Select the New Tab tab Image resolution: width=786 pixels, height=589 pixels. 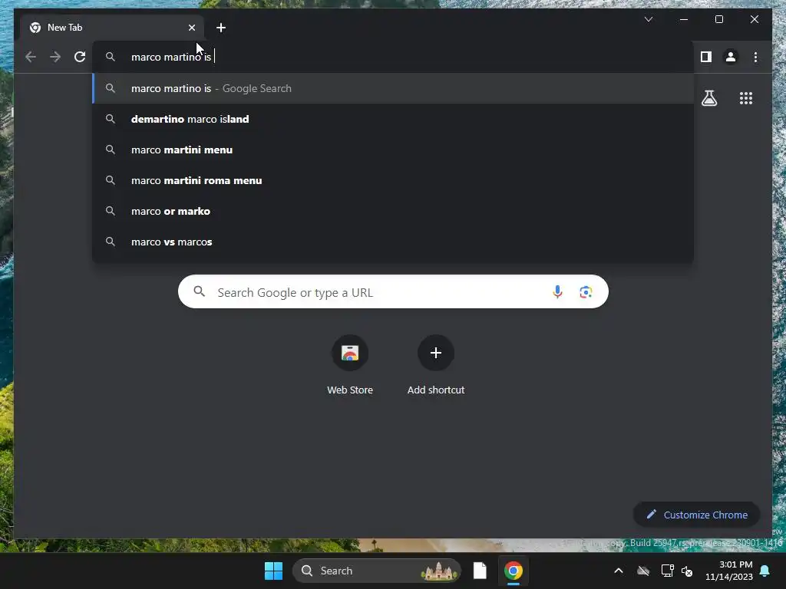[x=113, y=28]
